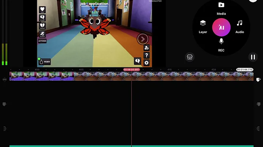Screen dimensions: 263x147
Task: Click the gear settings icon in preview
Action: tap(146, 63)
